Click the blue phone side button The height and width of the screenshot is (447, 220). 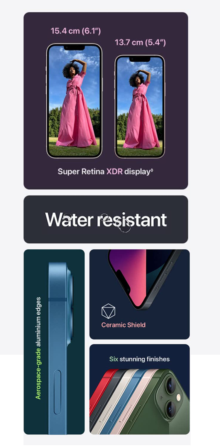(x=57, y=392)
